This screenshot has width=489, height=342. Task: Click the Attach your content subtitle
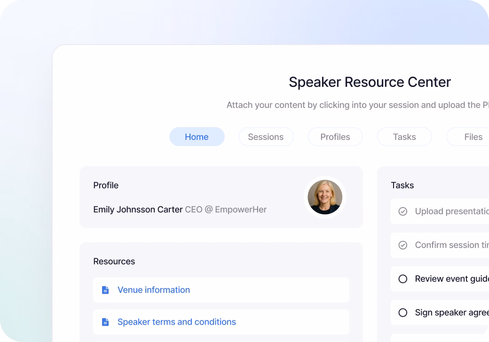[358, 105]
